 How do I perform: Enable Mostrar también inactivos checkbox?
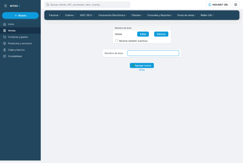117,41
